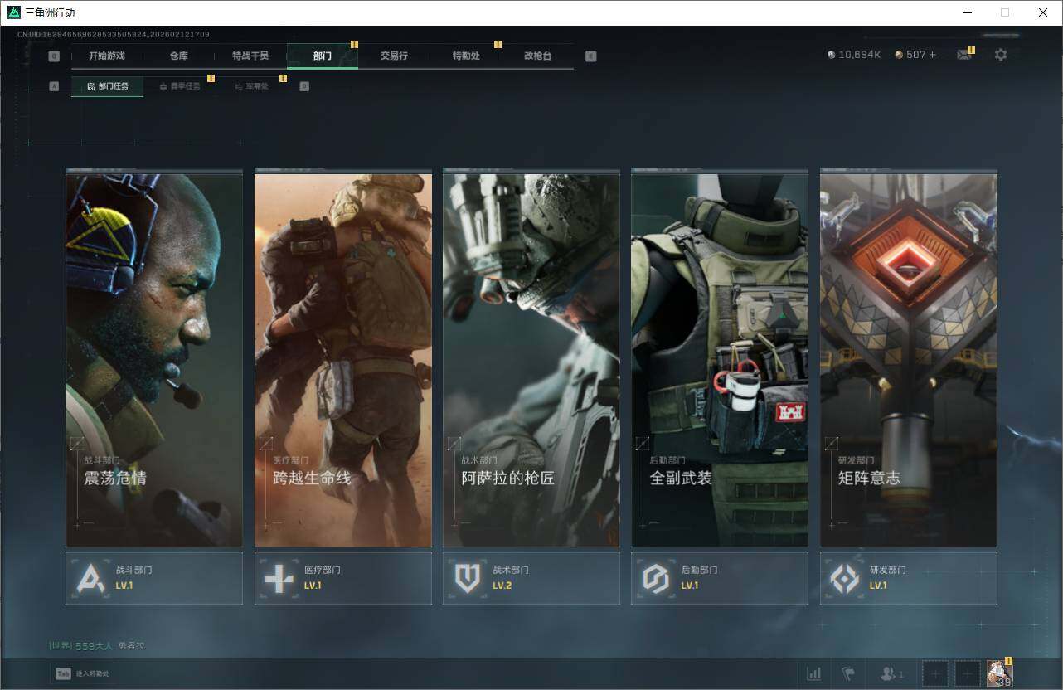
Task: Open the 震荡危情 combat mission card
Action: 154,359
